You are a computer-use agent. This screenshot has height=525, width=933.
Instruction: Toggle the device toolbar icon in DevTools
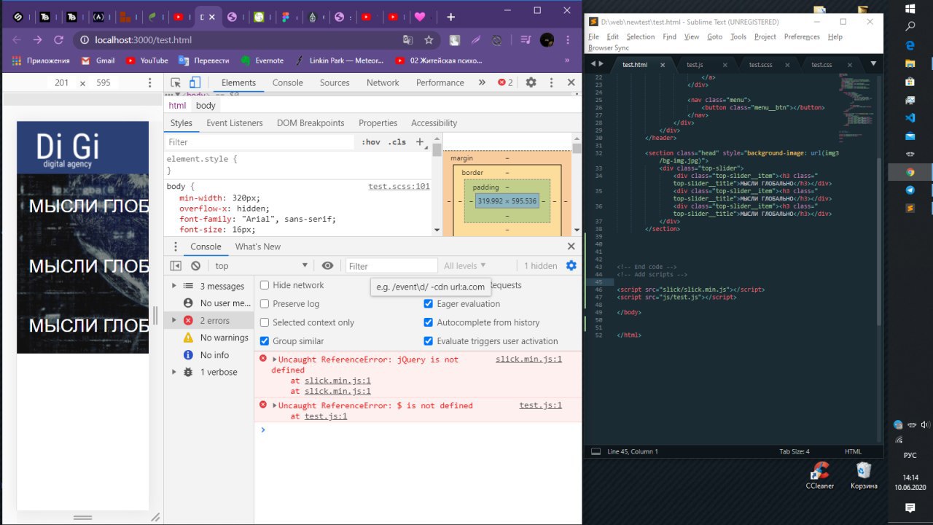195,82
